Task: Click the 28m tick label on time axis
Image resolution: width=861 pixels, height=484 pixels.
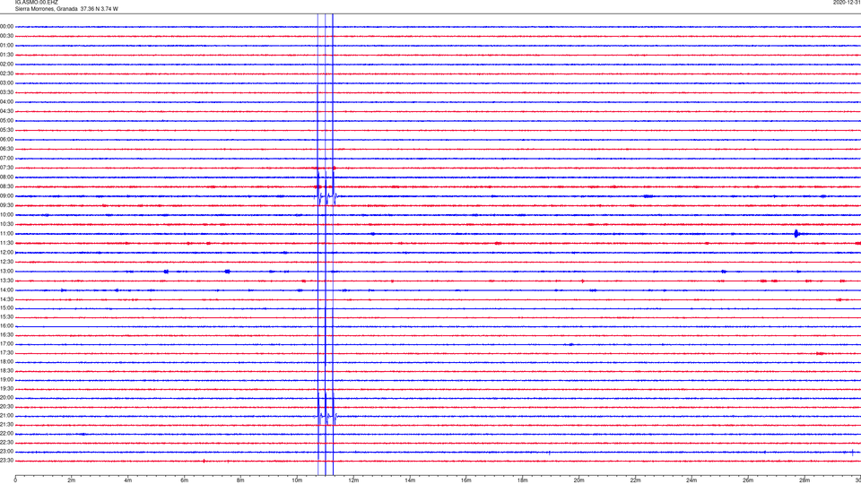Action: coord(804,480)
